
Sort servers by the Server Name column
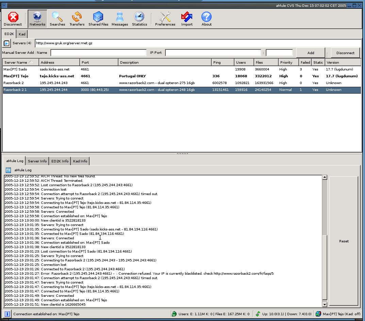click(x=20, y=62)
